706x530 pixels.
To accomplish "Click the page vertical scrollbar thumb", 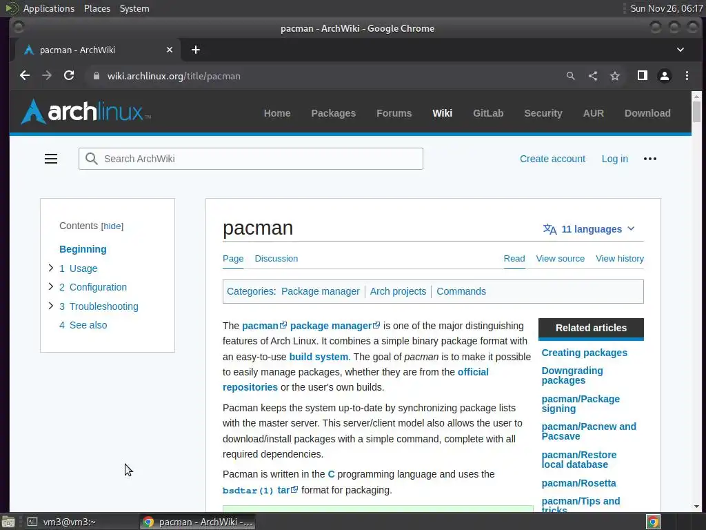I will (x=696, y=111).
